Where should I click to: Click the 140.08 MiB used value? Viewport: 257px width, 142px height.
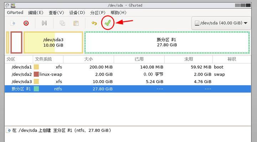point(151,67)
